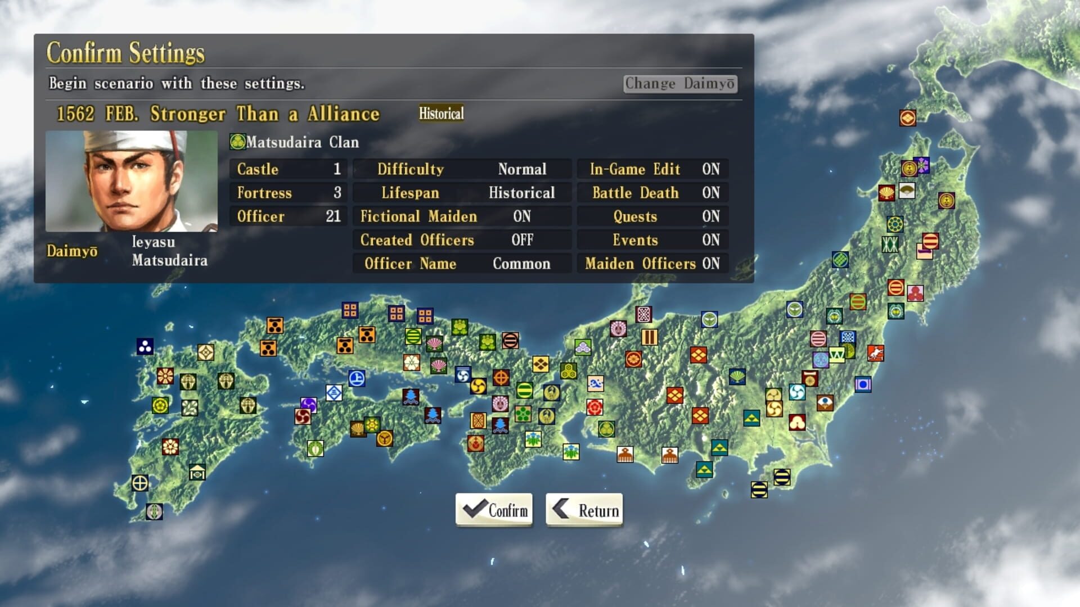Click Change Daimyō to pick another lord
Viewport: 1080px width, 607px height.
(x=679, y=84)
